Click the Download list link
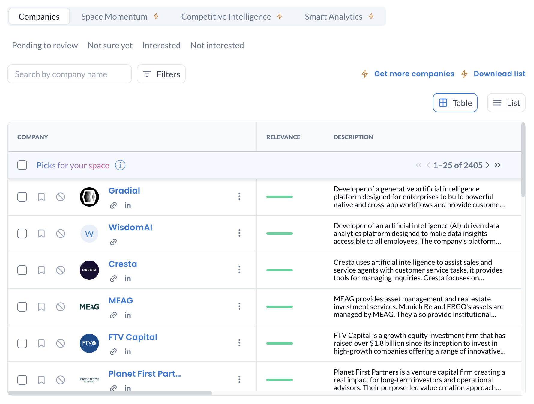The width and height of the screenshot is (534, 404). tap(499, 74)
